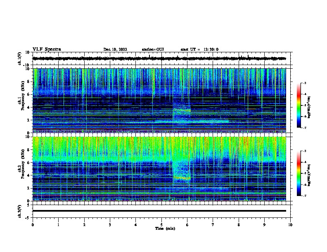The width and height of the screenshot is (327, 252).
Task: Select the "start UT = 12:30: 0" header text
Action: 199,49
